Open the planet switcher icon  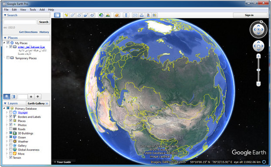117,15
